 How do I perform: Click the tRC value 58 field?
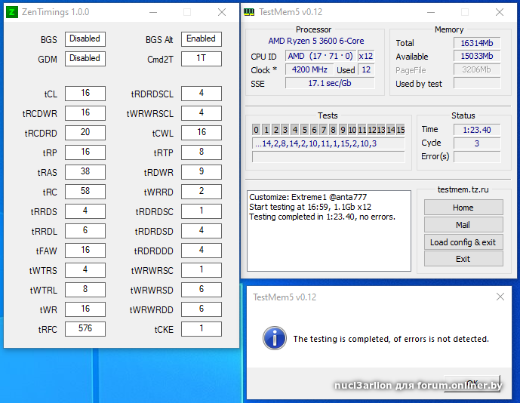tap(85, 192)
